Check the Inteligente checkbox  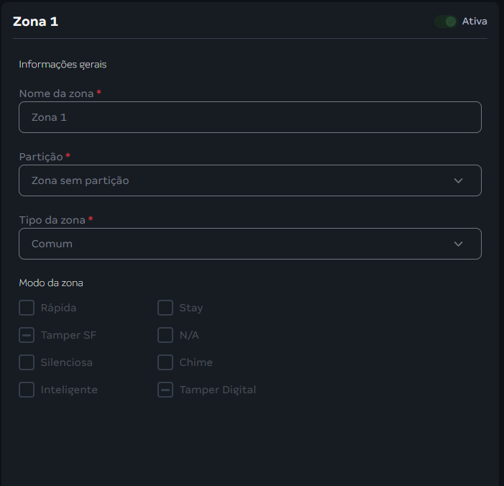[27, 390]
